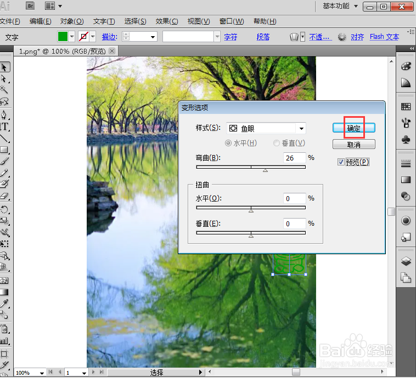This screenshot has height=378, width=416.
Task: Open the Color panel (palette icon)
Action: 406,66
